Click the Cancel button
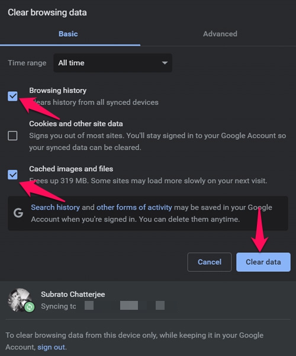Image resolution: width=296 pixels, height=356 pixels. tap(210, 262)
